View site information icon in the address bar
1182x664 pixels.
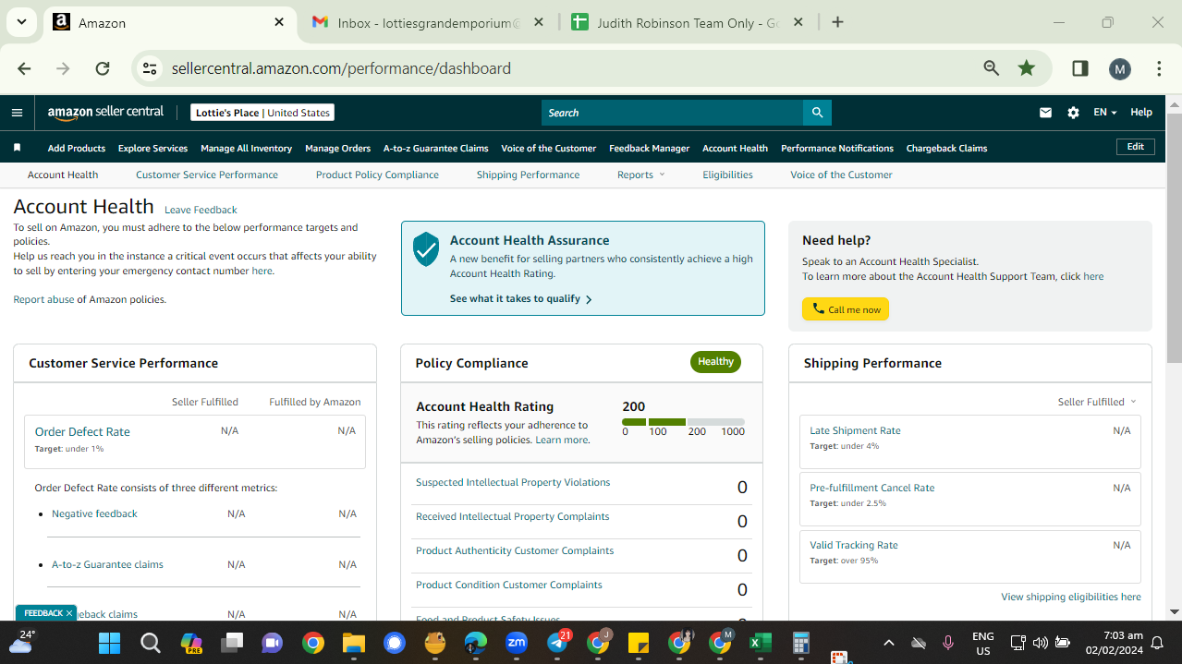click(x=149, y=68)
